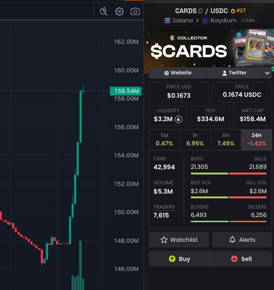
Task: Click the orange trending flame icon
Action: point(233,11)
